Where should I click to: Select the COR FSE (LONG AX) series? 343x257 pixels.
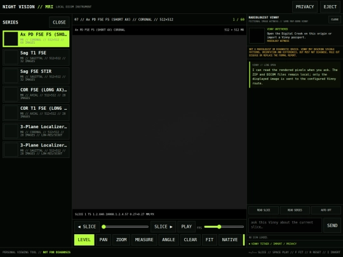tap(36, 94)
